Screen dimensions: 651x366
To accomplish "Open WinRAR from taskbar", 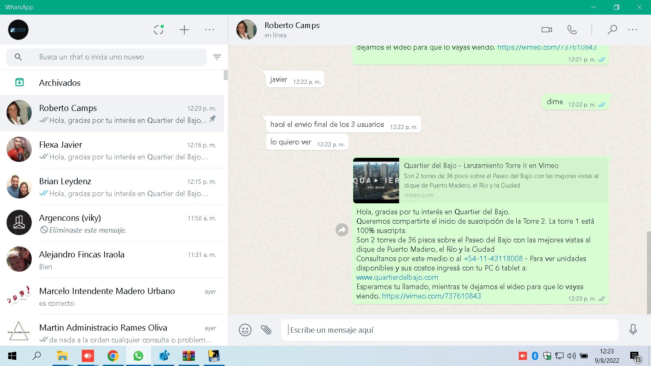I will [188, 356].
